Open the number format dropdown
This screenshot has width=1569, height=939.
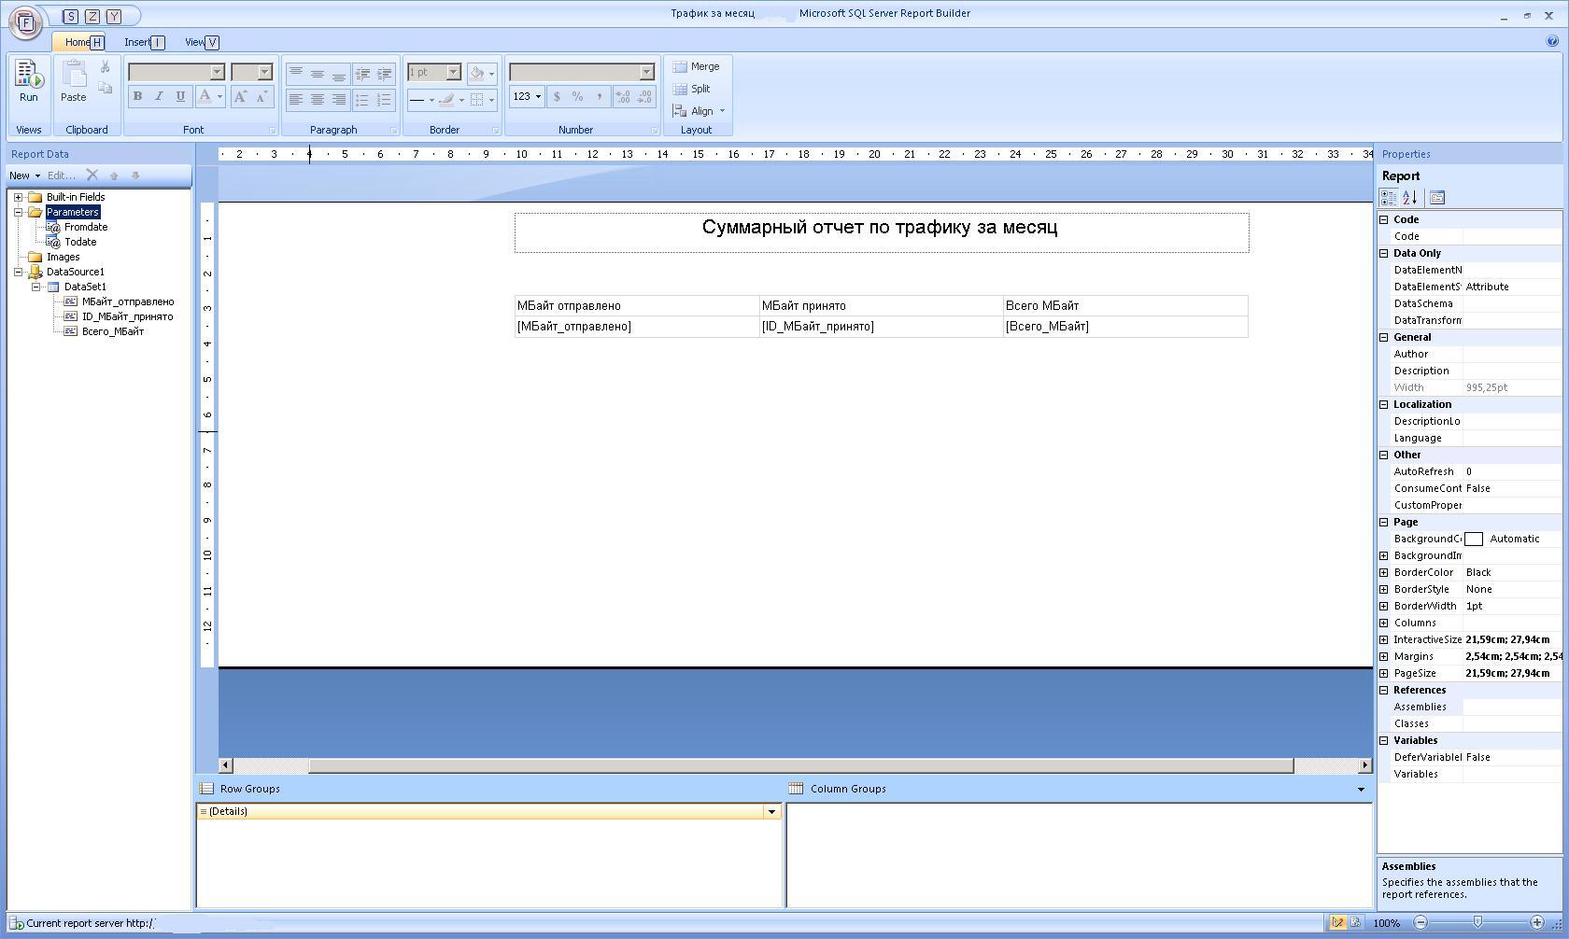click(645, 72)
